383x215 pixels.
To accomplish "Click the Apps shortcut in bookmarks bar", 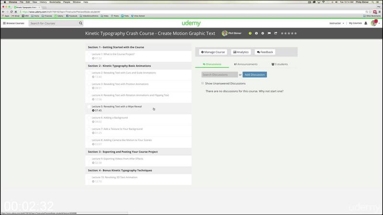I will tap(5, 16).
